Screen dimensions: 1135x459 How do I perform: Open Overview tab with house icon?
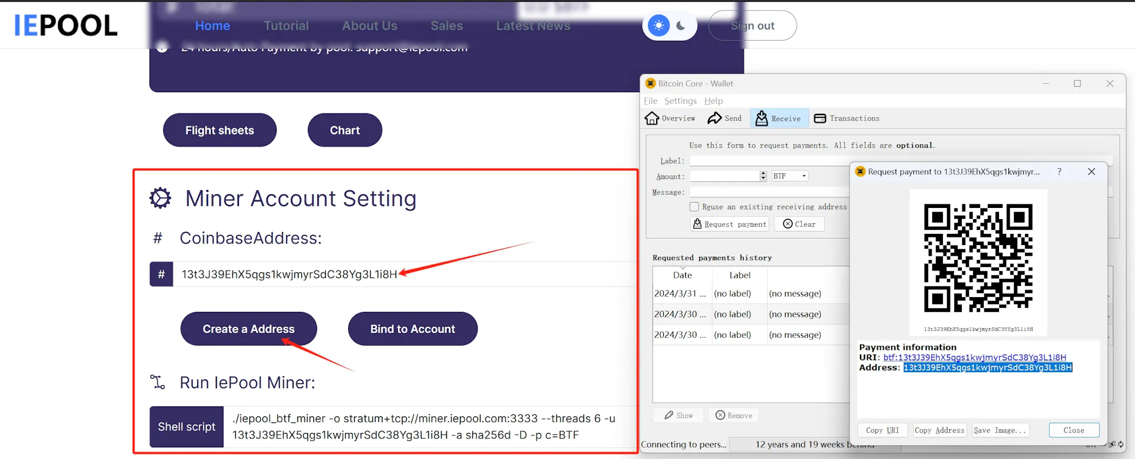[x=670, y=118]
